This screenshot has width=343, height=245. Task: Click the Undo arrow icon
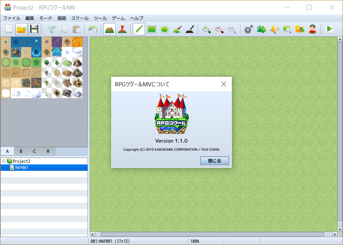pyautogui.click(x=93, y=29)
